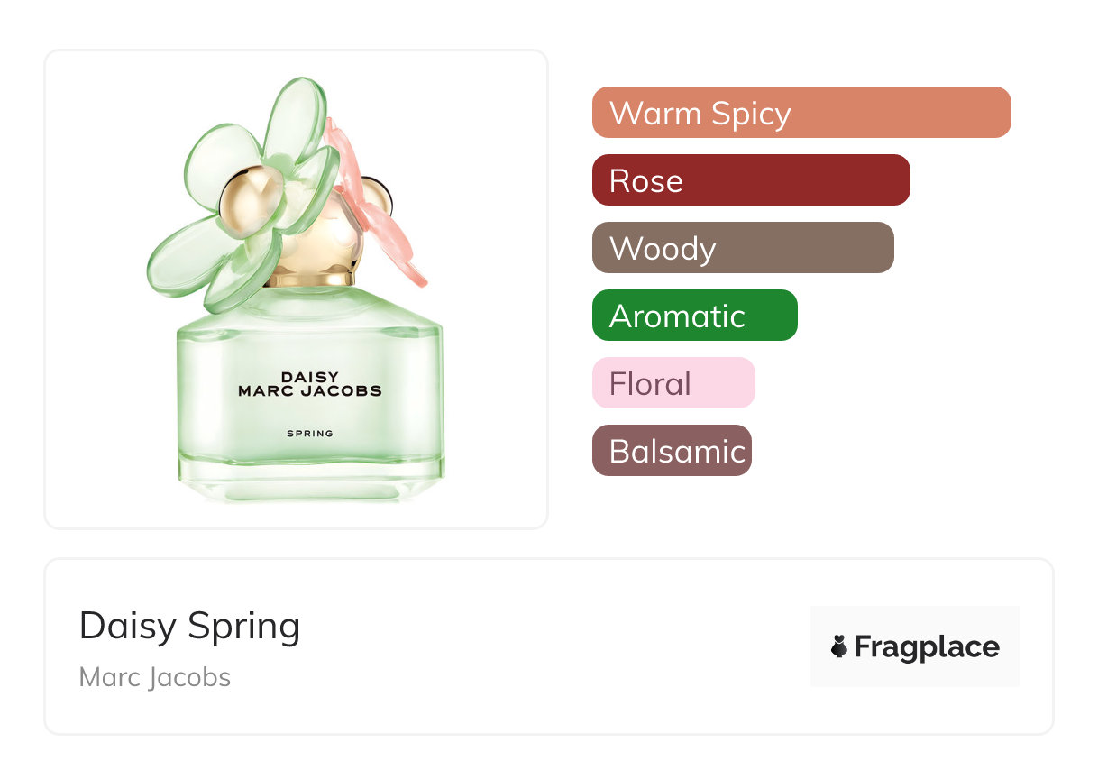Click the DAISY MARC JACOBS bottle label
Viewport: 1098px width, 779px height.
(309, 384)
